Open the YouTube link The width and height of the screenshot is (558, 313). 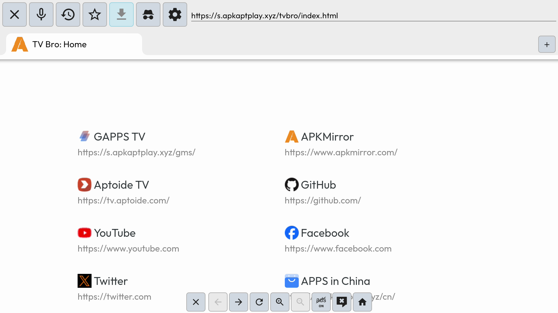point(115,233)
